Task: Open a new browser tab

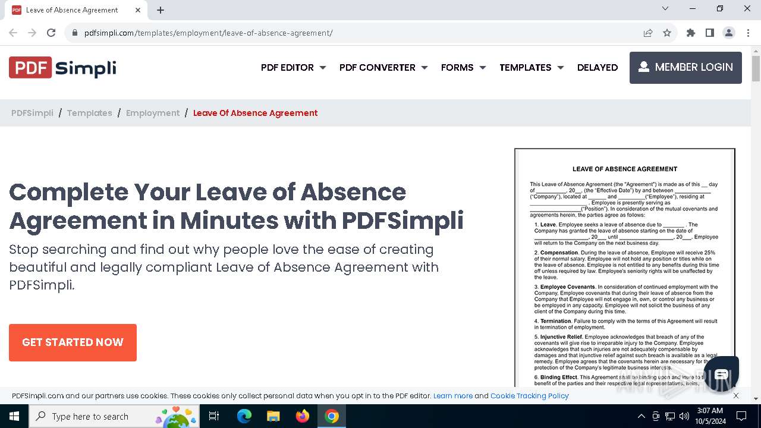Action: click(161, 10)
